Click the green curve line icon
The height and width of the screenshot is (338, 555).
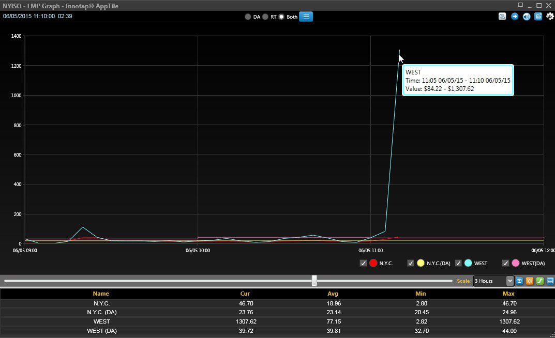tap(540, 281)
